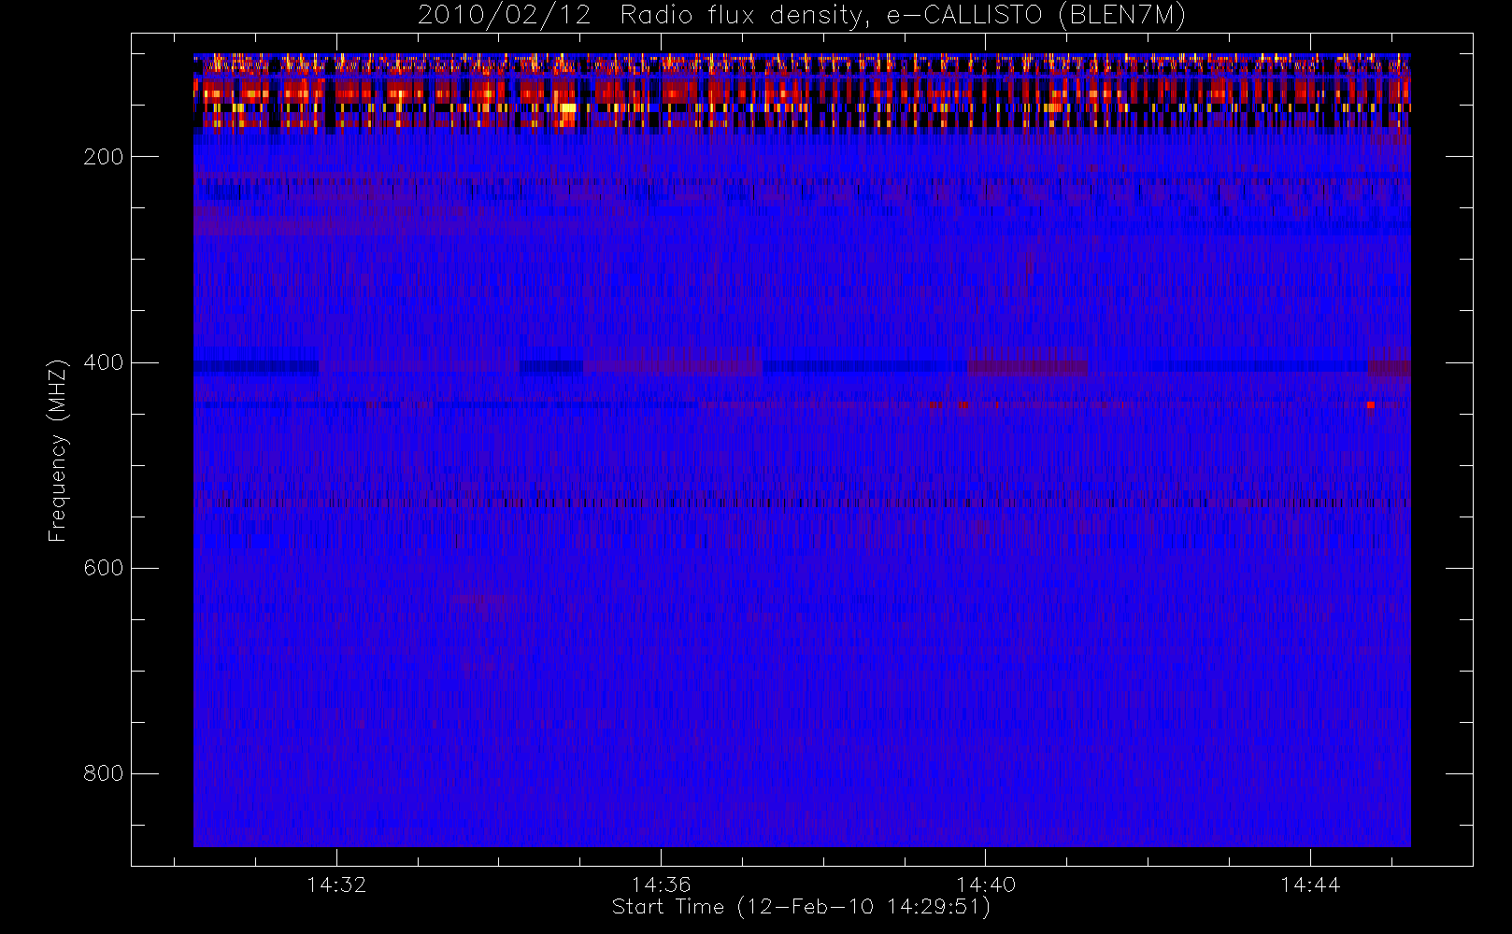The height and width of the screenshot is (934, 1512).
Task: Click the 14:44 time tick label
Action: pyautogui.click(x=1309, y=884)
